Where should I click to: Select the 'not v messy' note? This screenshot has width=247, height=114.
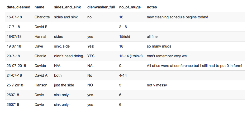click(157, 85)
